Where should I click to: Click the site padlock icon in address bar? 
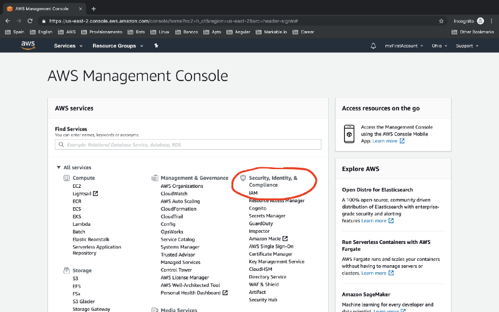click(44, 21)
